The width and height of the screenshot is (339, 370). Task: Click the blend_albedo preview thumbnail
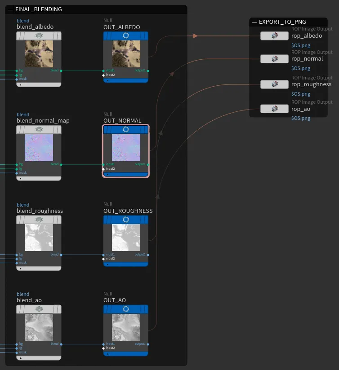coord(39,54)
